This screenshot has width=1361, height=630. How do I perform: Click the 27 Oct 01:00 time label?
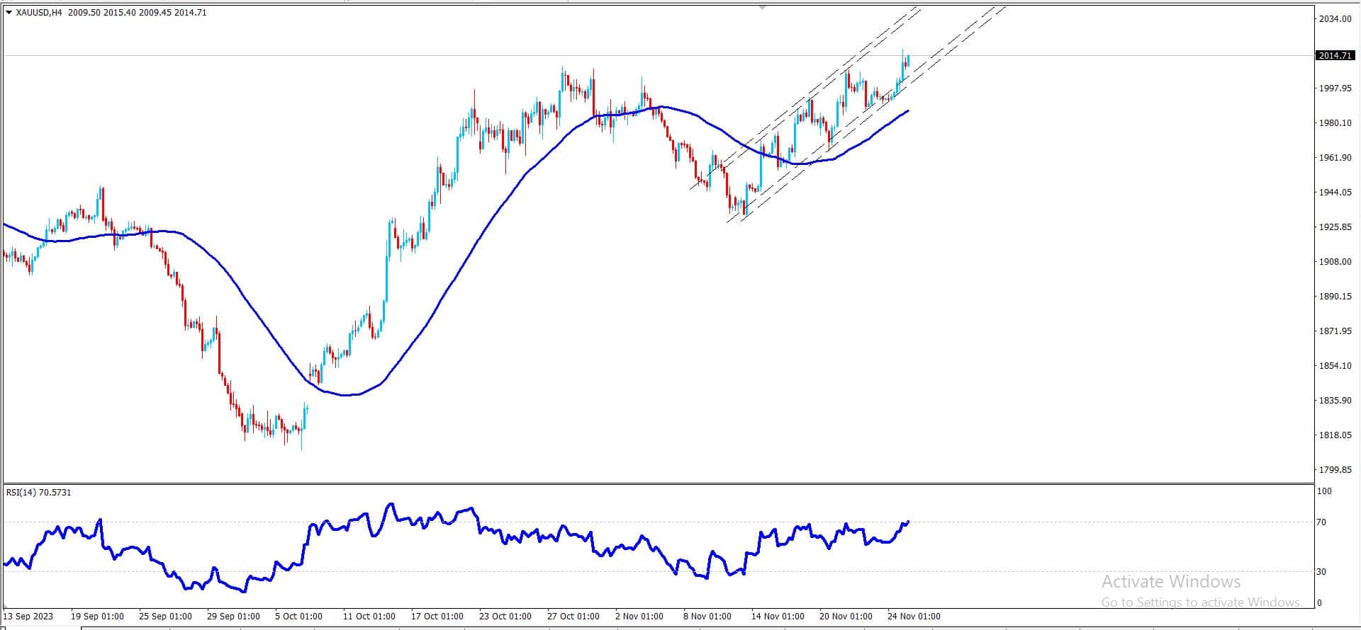click(x=573, y=617)
